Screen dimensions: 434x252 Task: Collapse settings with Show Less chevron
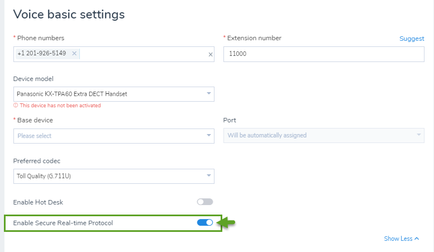(x=417, y=239)
